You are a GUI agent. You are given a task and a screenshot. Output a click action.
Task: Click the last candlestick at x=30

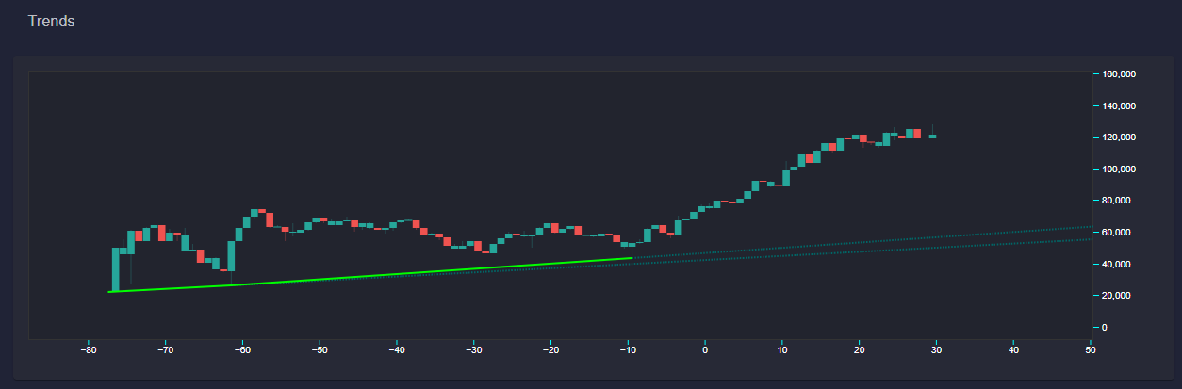[932, 136]
